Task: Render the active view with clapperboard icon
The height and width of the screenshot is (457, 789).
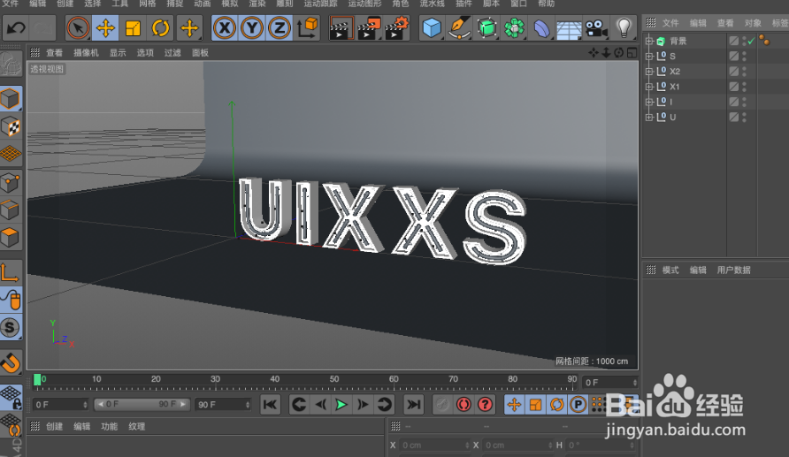Action: tap(341, 28)
